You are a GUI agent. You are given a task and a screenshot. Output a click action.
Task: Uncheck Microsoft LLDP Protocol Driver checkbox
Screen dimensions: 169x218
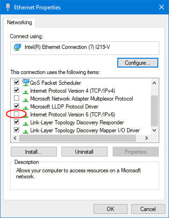16,106
